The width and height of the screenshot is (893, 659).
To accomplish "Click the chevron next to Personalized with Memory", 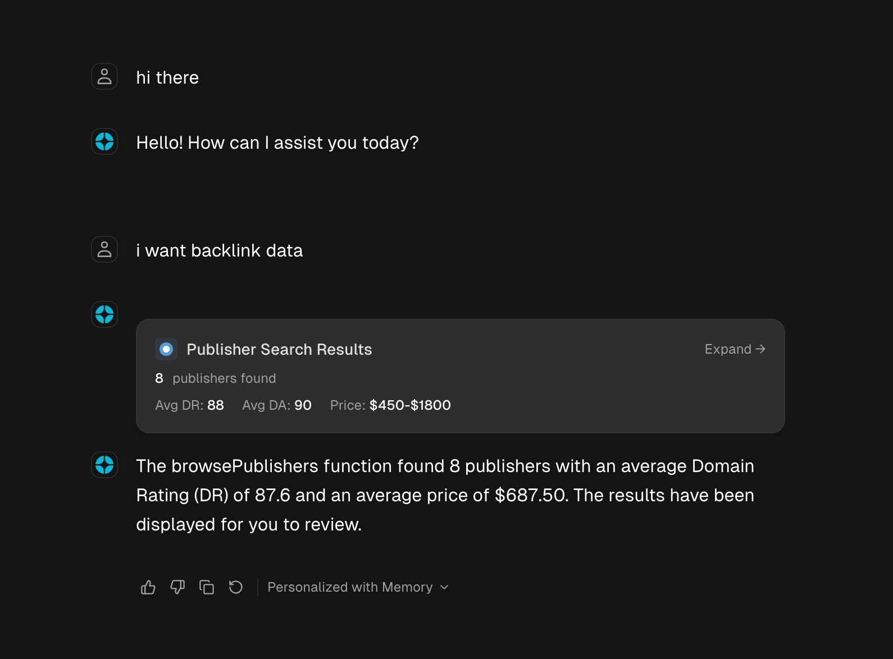I will pos(444,587).
